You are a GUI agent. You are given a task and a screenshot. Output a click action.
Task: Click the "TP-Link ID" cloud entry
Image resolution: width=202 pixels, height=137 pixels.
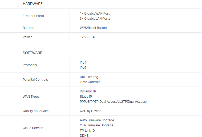[87, 131]
